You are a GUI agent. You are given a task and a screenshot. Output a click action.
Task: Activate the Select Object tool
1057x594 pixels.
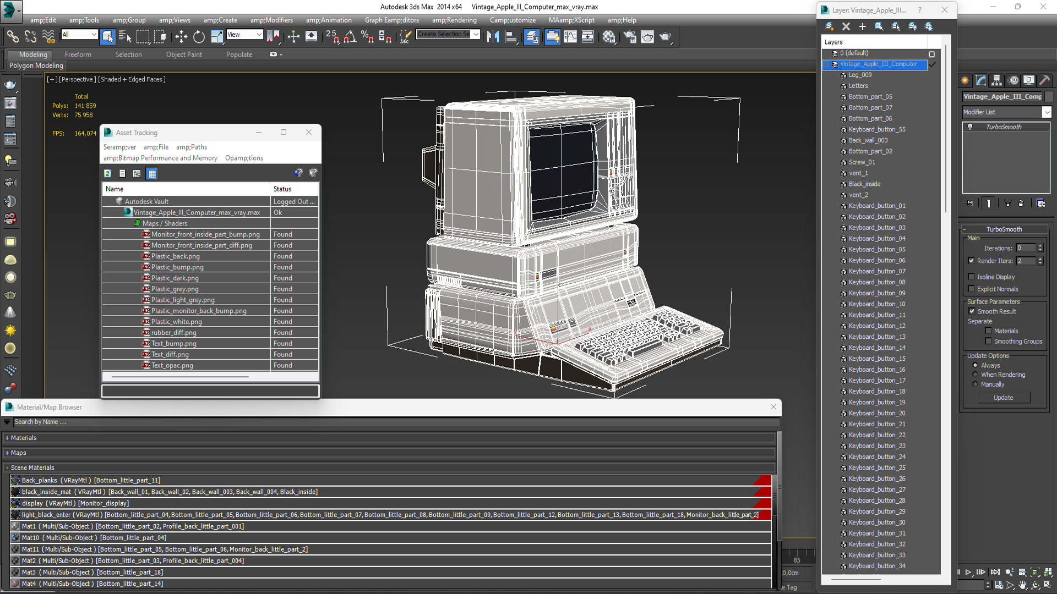[108, 37]
